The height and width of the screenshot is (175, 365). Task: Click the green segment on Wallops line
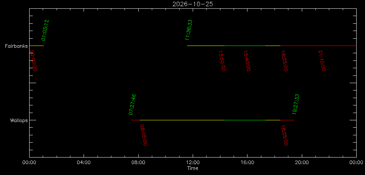coord(245,120)
